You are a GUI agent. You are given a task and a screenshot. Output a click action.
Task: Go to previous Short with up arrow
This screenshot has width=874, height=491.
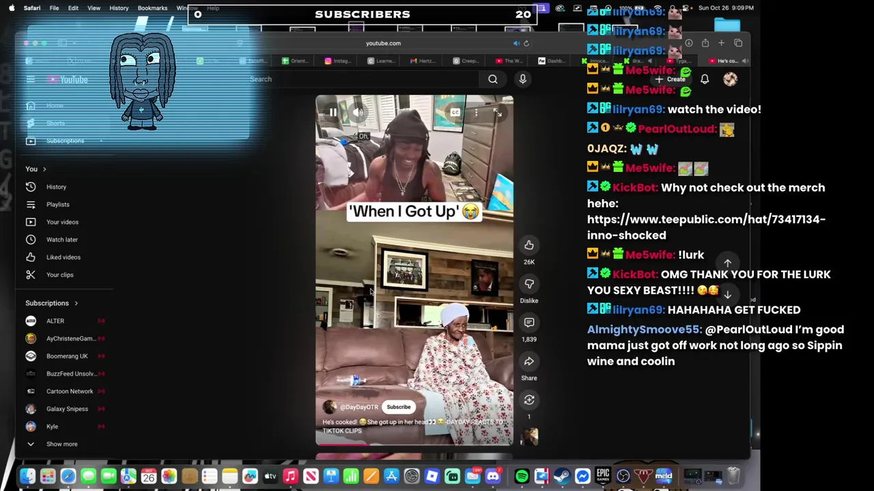click(728, 263)
